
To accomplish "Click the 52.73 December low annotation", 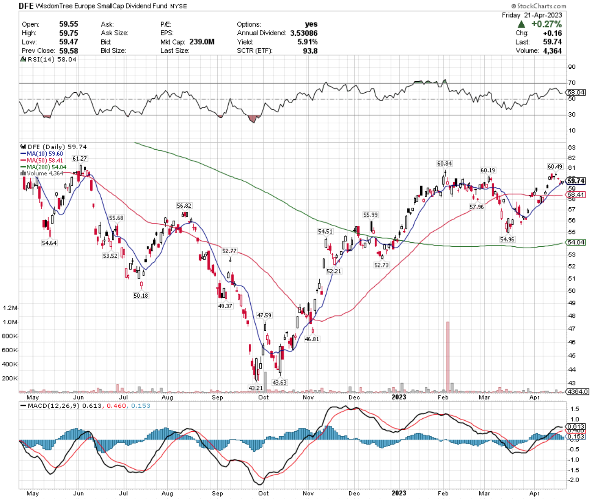I will point(381,265).
